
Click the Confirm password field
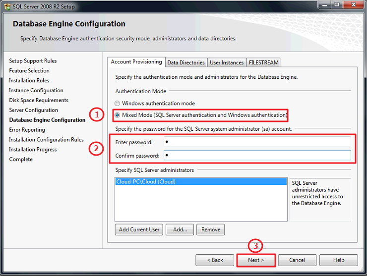pos(257,155)
